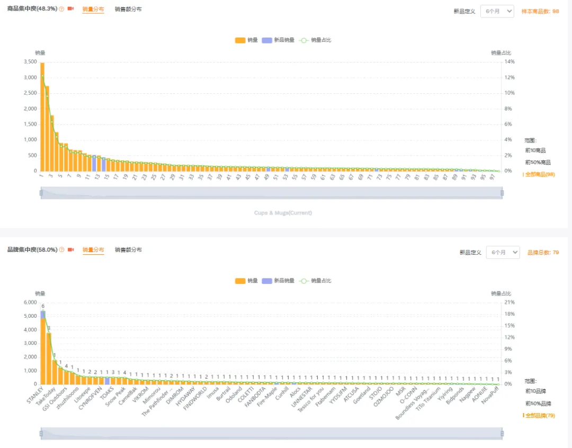Toggle 新品销量 legend in brand chart
Image resolution: width=572 pixels, height=448 pixels.
coord(278,281)
